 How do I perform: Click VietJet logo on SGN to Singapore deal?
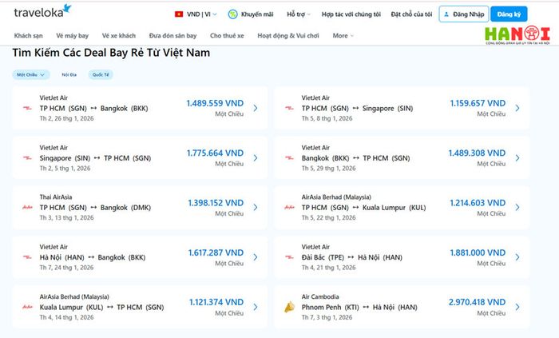pyautogui.click(x=289, y=108)
